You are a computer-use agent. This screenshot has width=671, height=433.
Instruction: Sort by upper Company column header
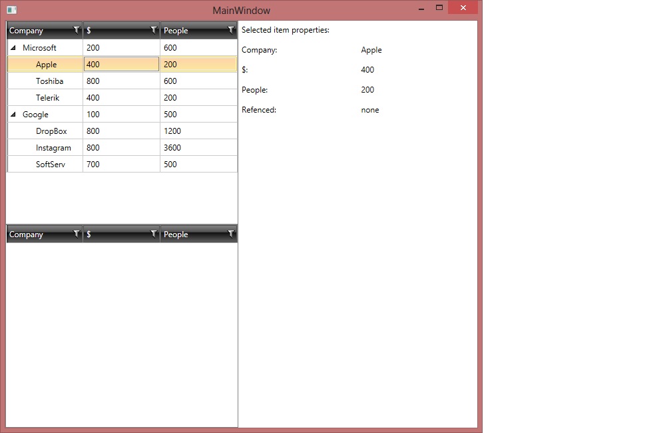click(45, 31)
